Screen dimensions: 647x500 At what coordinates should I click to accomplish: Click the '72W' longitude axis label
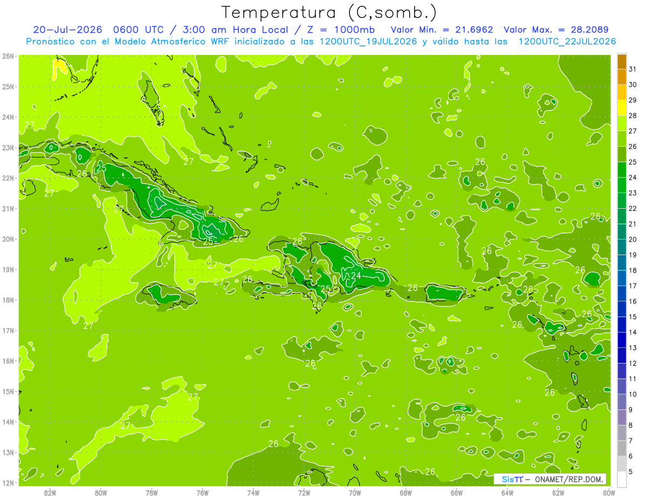click(x=304, y=492)
